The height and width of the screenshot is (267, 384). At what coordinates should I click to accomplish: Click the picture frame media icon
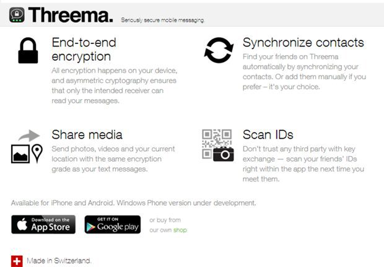click(x=20, y=154)
